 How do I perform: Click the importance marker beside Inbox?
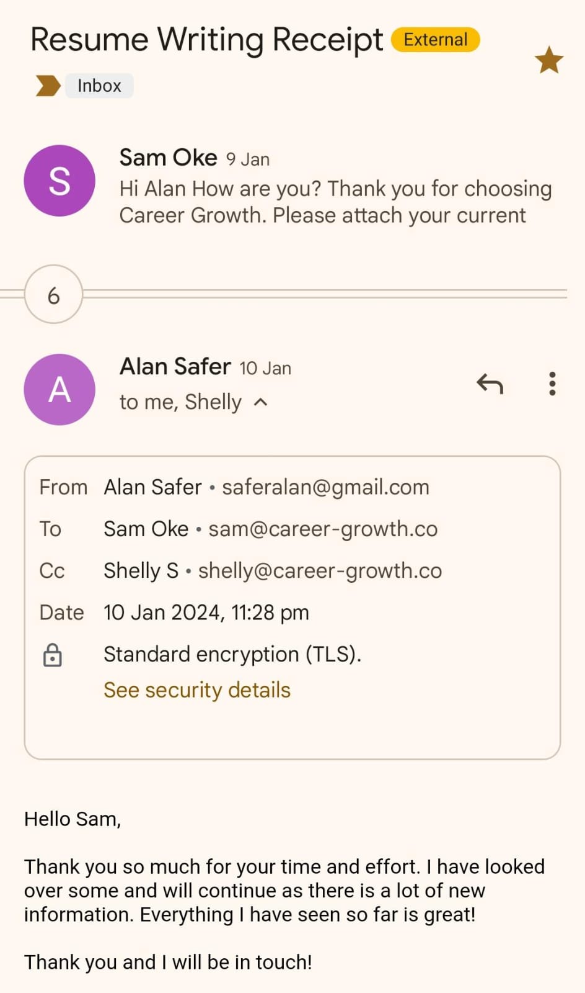[48, 86]
